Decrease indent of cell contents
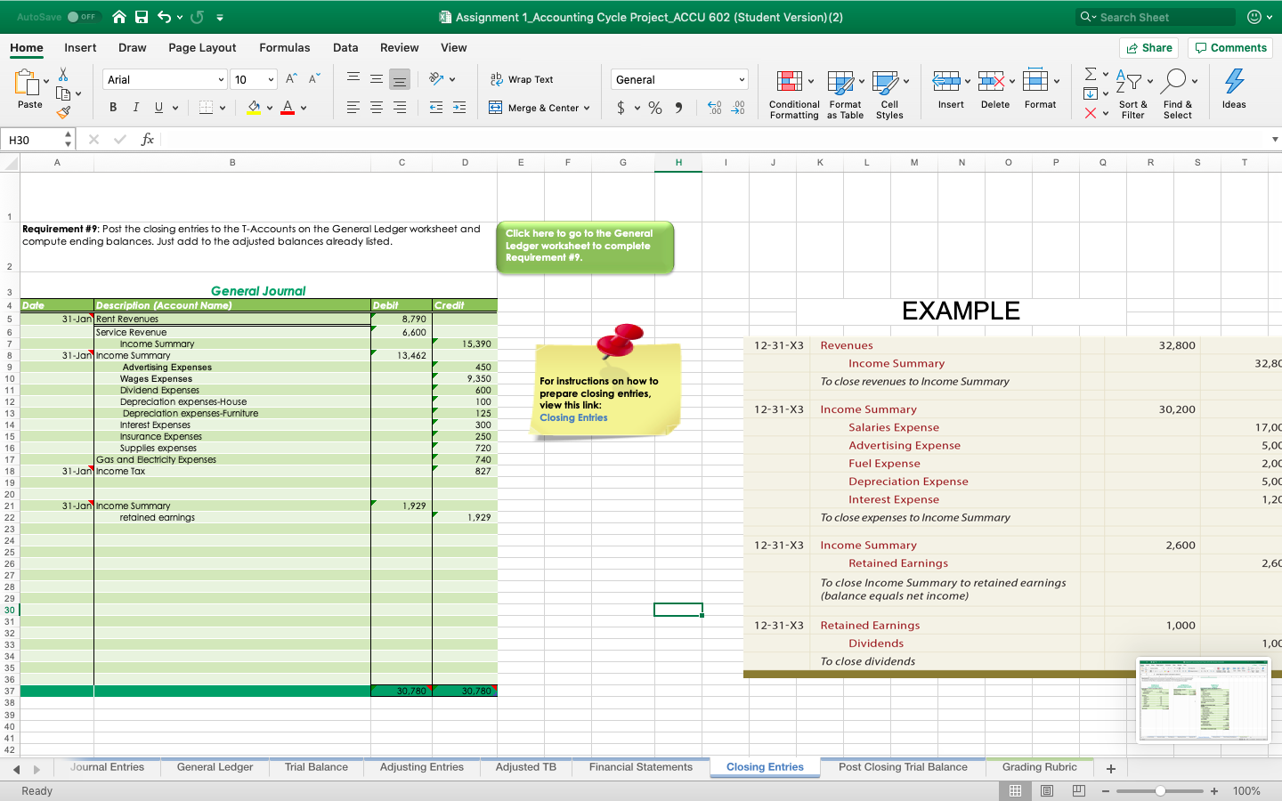1282x801 pixels. tap(436, 108)
